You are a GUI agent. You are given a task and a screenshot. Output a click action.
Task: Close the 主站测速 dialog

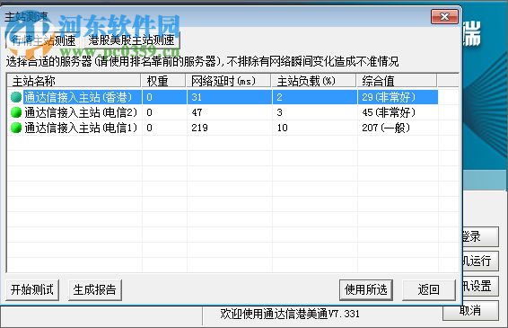(444, 16)
